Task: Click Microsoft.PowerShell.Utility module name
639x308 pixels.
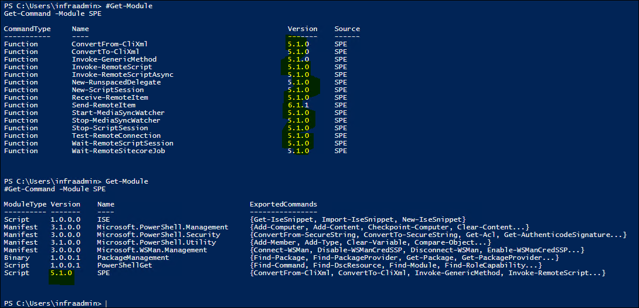Action: click(x=157, y=242)
